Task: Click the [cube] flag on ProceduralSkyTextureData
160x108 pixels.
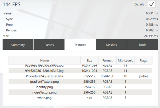Action: pyautogui.click(x=143, y=76)
